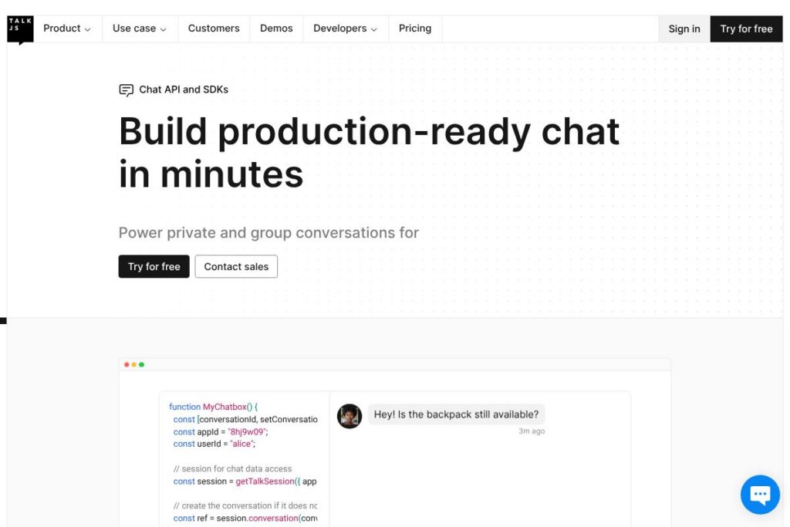The height and width of the screenshot is (527, 790).
Task: Click the 3m ago timestamp
Action: [532, 431]
